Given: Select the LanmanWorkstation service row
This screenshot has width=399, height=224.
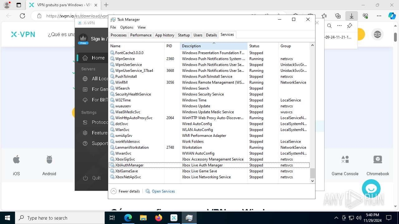Looking at the screenshot, I should (209, 147).
